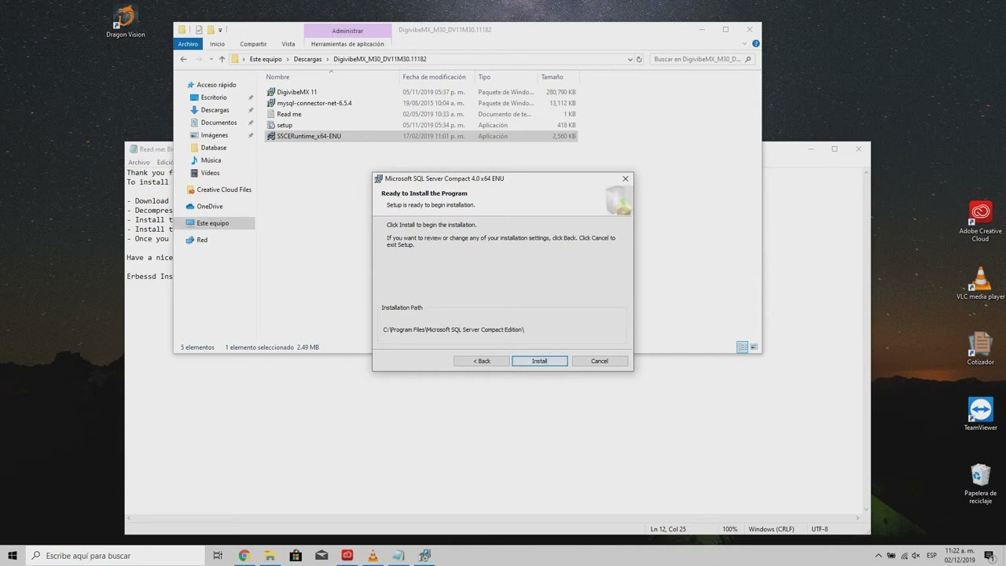Open the Dragon Vision desktop shortcut
The height and width of the screenshot is (566, 1006).
pyautogui.click(x=126, y=21)
